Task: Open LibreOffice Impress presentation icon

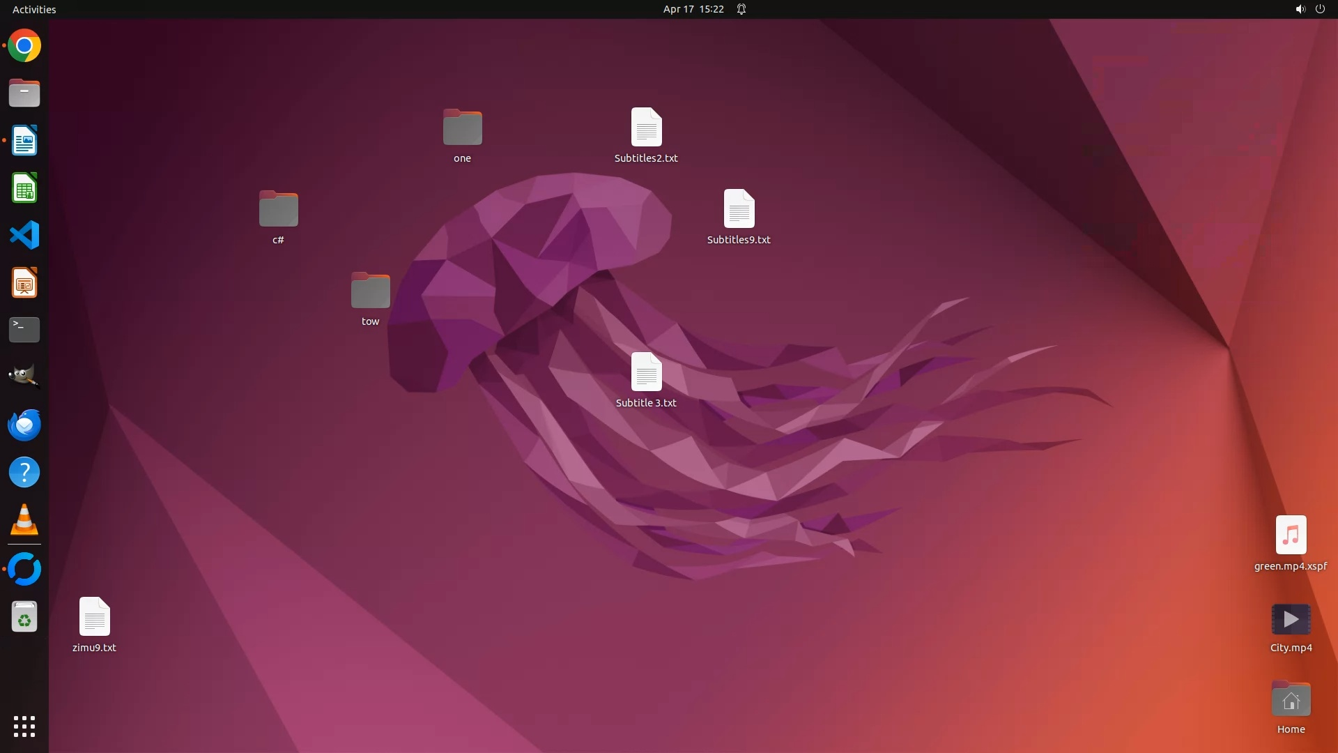Action: coord(24,283)
